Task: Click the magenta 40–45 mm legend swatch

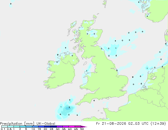Action: pos(72,127)
